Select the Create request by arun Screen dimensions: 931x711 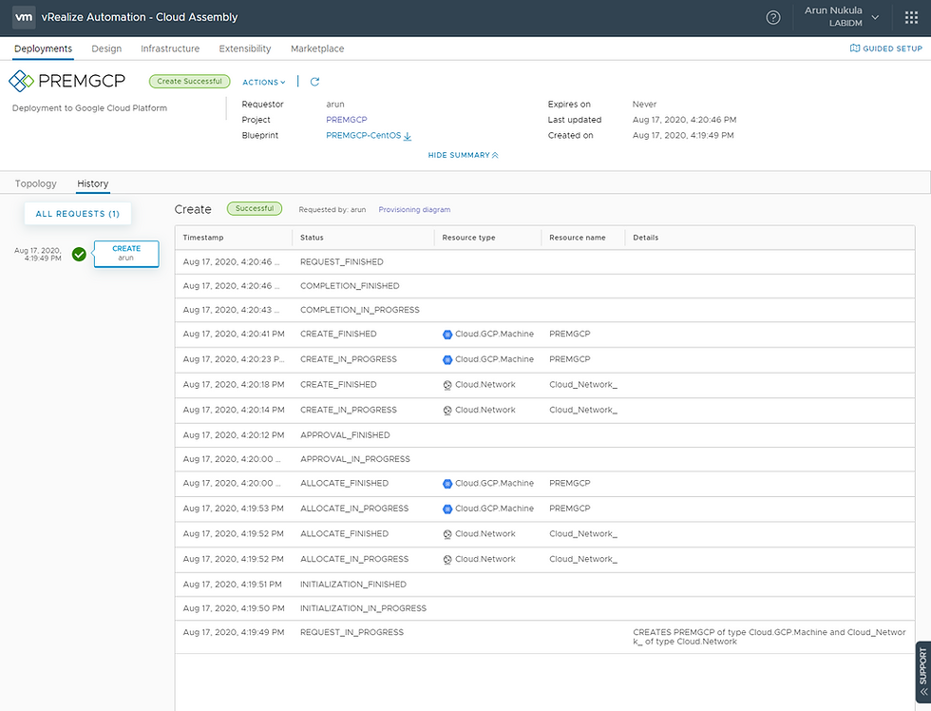pyautogui.click(x=126, y=254)
